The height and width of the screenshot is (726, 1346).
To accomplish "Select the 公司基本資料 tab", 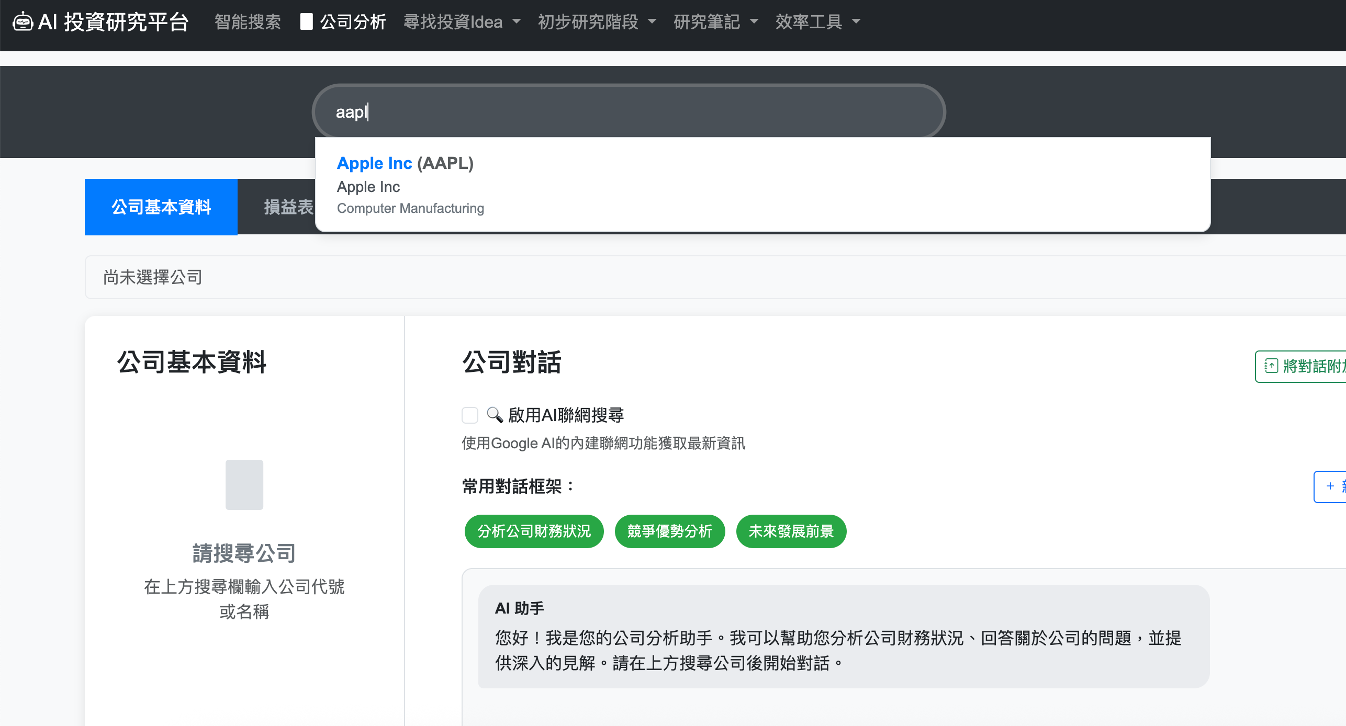I will click(x=161, y=207).
